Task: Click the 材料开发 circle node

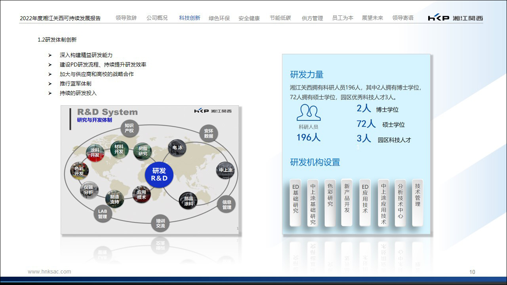Action: click(x=119, y=149)
